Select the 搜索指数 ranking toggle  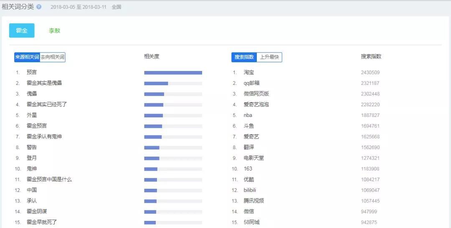coord(244,57)
